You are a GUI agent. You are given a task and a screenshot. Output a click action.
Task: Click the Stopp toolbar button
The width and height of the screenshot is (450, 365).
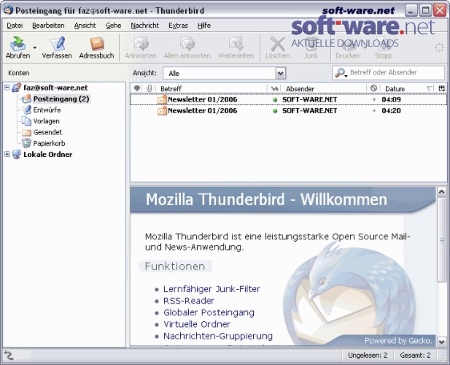pos(384,48)
